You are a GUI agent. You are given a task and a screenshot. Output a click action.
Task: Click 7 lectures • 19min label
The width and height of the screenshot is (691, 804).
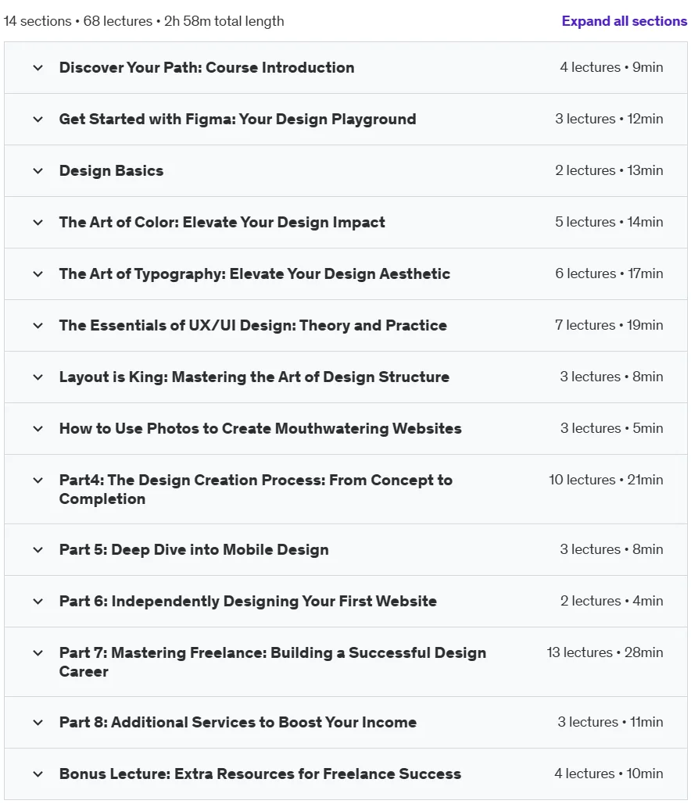(x=609, y=325)
